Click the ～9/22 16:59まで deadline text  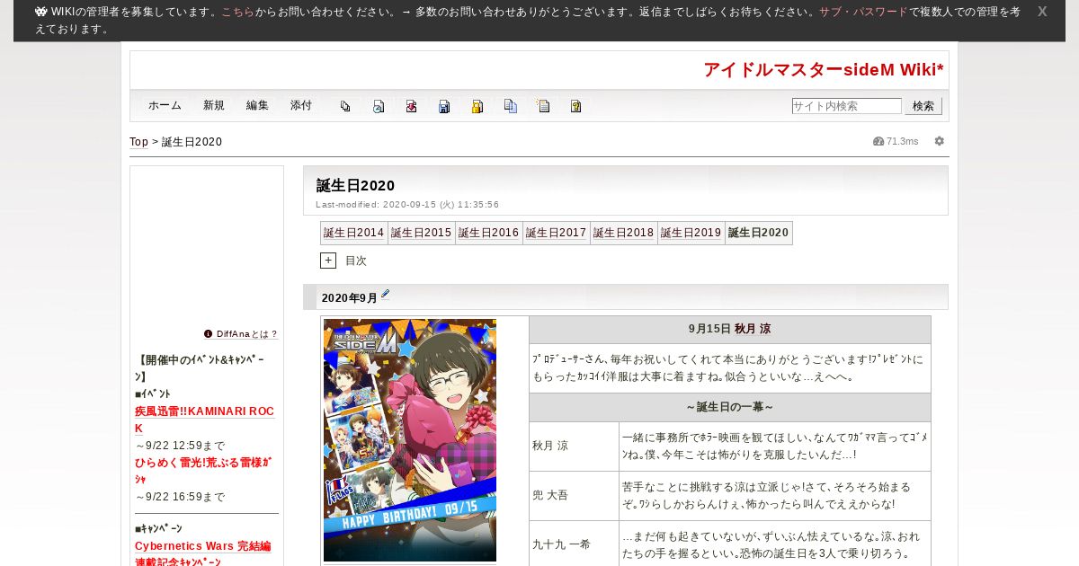point(180,497)
